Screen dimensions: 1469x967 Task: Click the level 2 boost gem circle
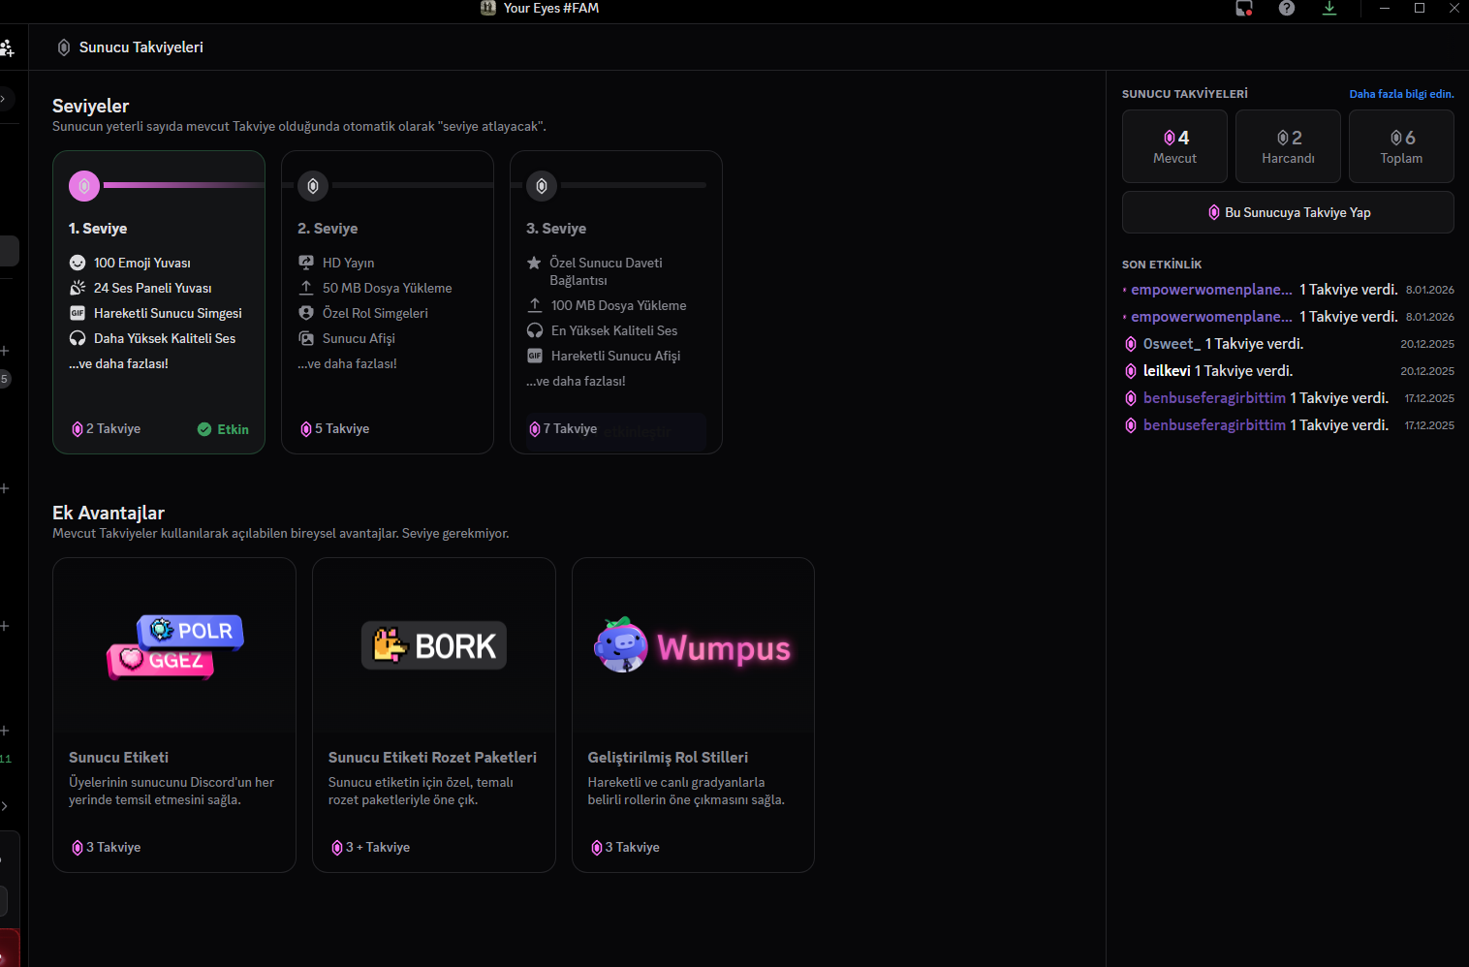click(313, 185)
